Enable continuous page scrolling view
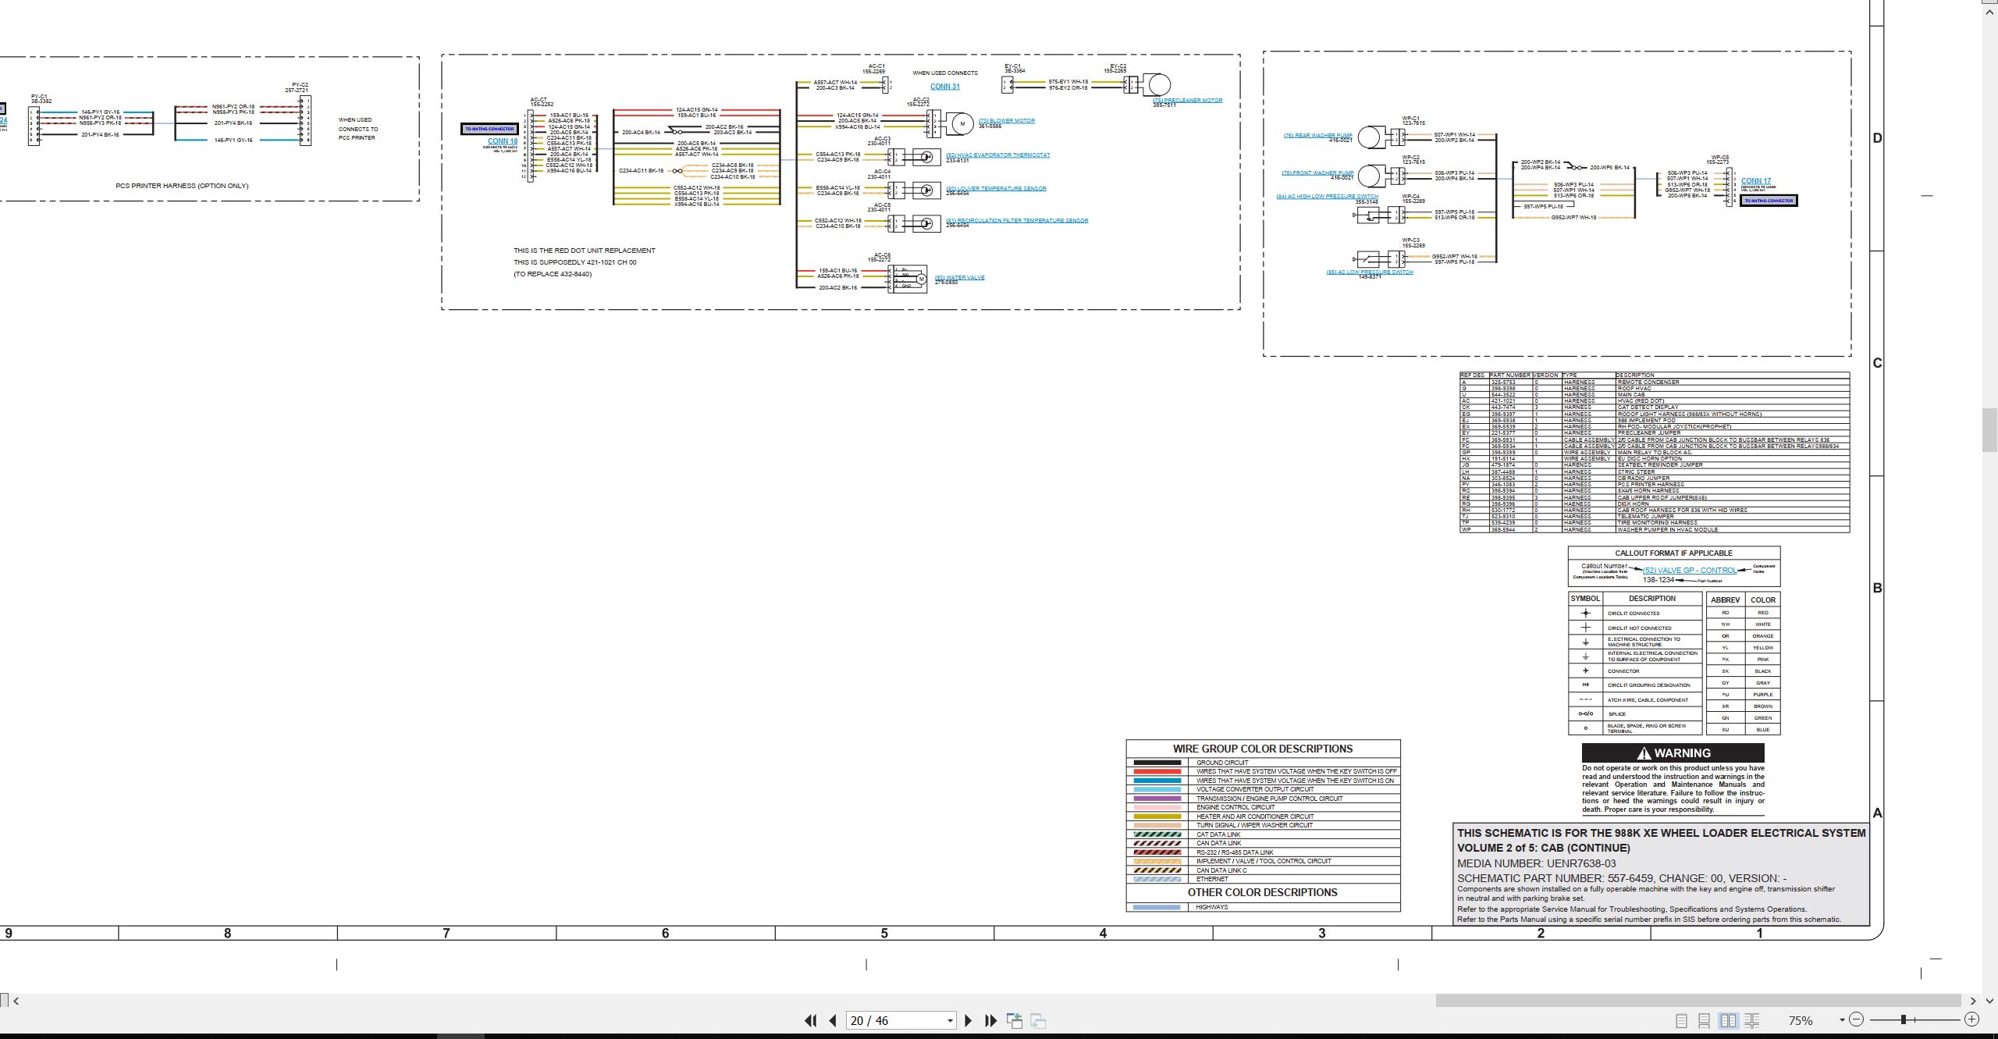 coord(1705,1020)
